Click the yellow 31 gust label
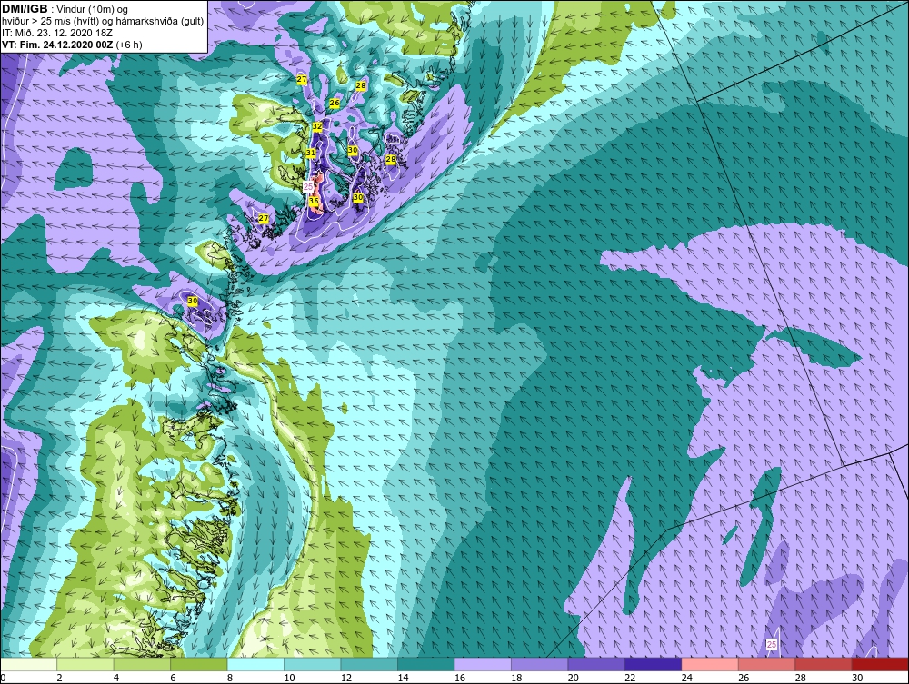The width and height of the screenshot is (909, 684). (311, 153)
